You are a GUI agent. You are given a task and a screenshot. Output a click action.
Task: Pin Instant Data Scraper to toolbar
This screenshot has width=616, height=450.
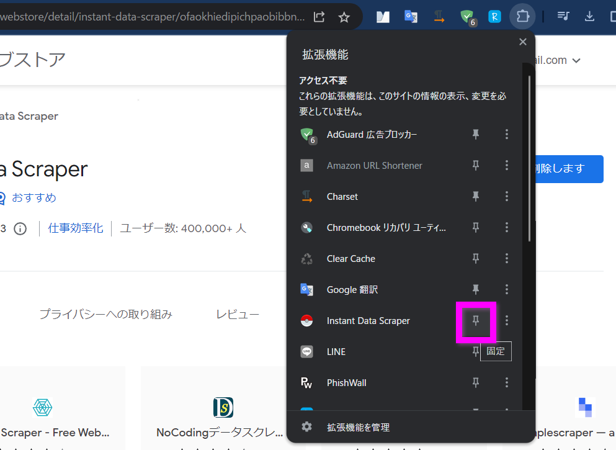[476, 321]
